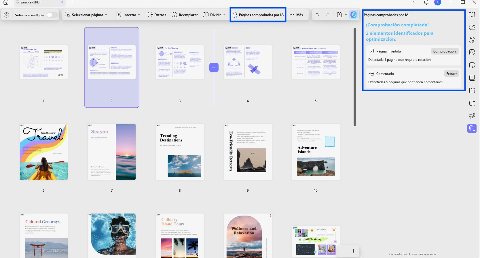Click the undo arrow in the toolbar

coord(317,15)
